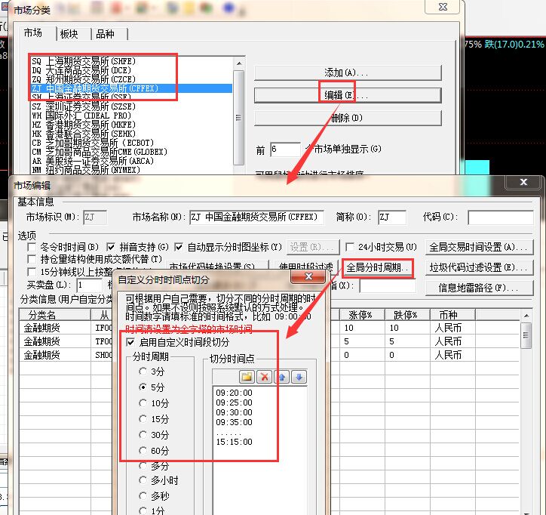Click the red X delete time point icon
546x515 pixels.
click(x=264, y=376)
